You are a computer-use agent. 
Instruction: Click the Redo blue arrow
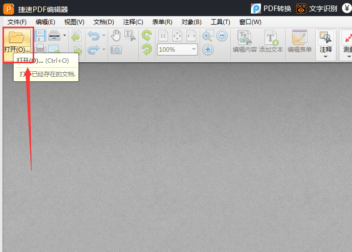pyautogui.click(x=94, y=50)
